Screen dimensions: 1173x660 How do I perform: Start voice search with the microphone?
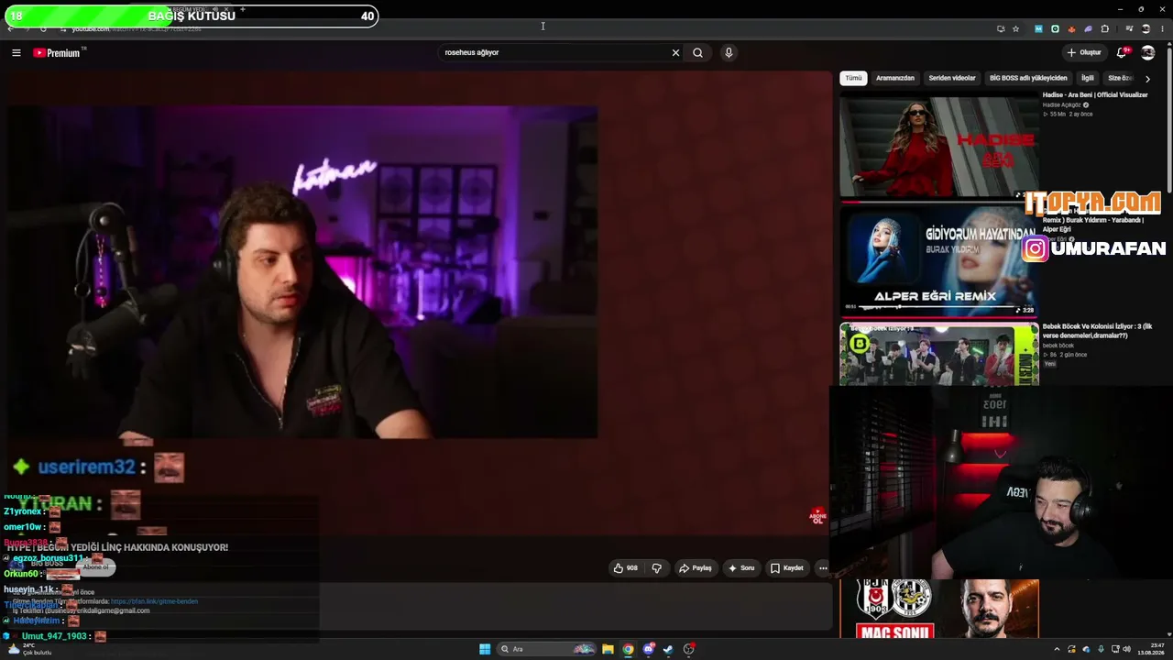tap(729, 53)
